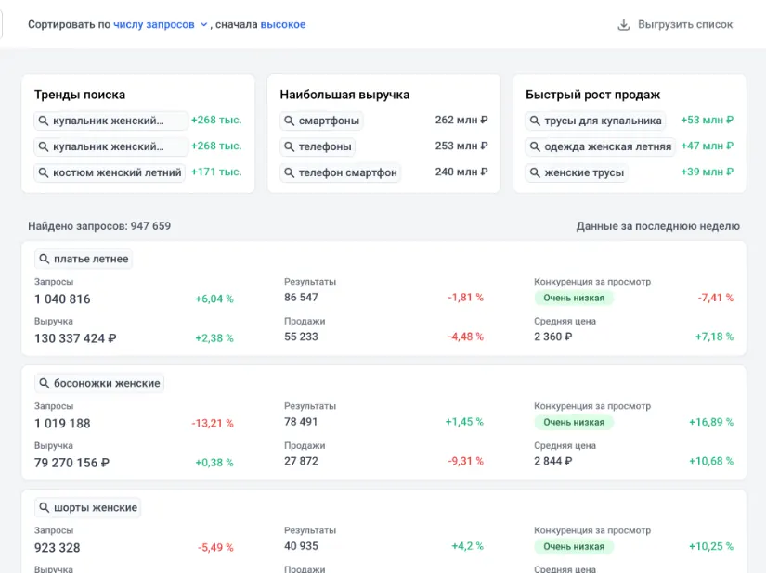Click the +171 тыс. trend value
Screen dimensions: 766x573
(216, 172)
